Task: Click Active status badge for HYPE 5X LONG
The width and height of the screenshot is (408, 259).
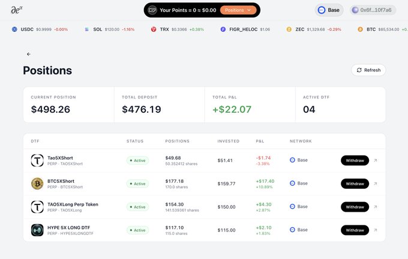Action: coord(137,230)
